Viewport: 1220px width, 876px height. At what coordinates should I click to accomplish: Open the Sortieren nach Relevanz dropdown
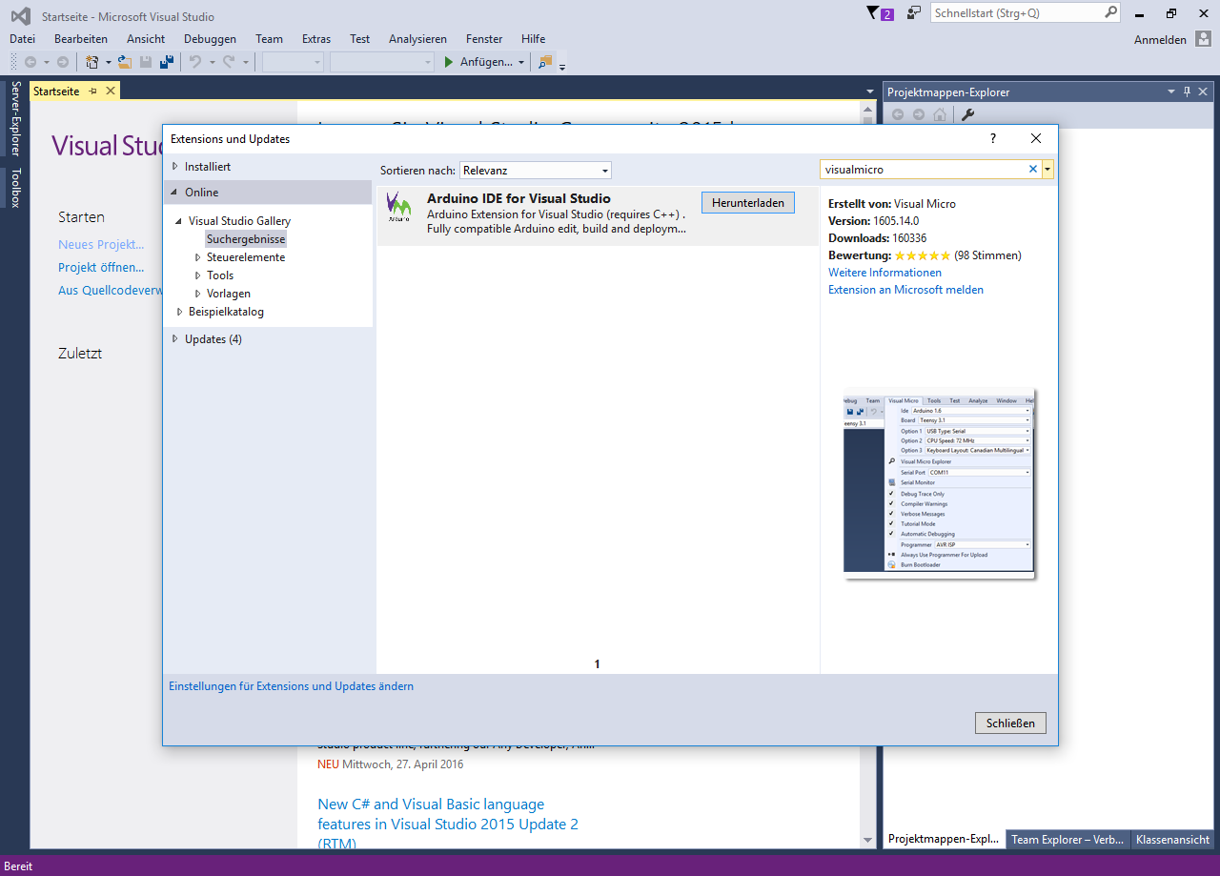coord(535,171)
